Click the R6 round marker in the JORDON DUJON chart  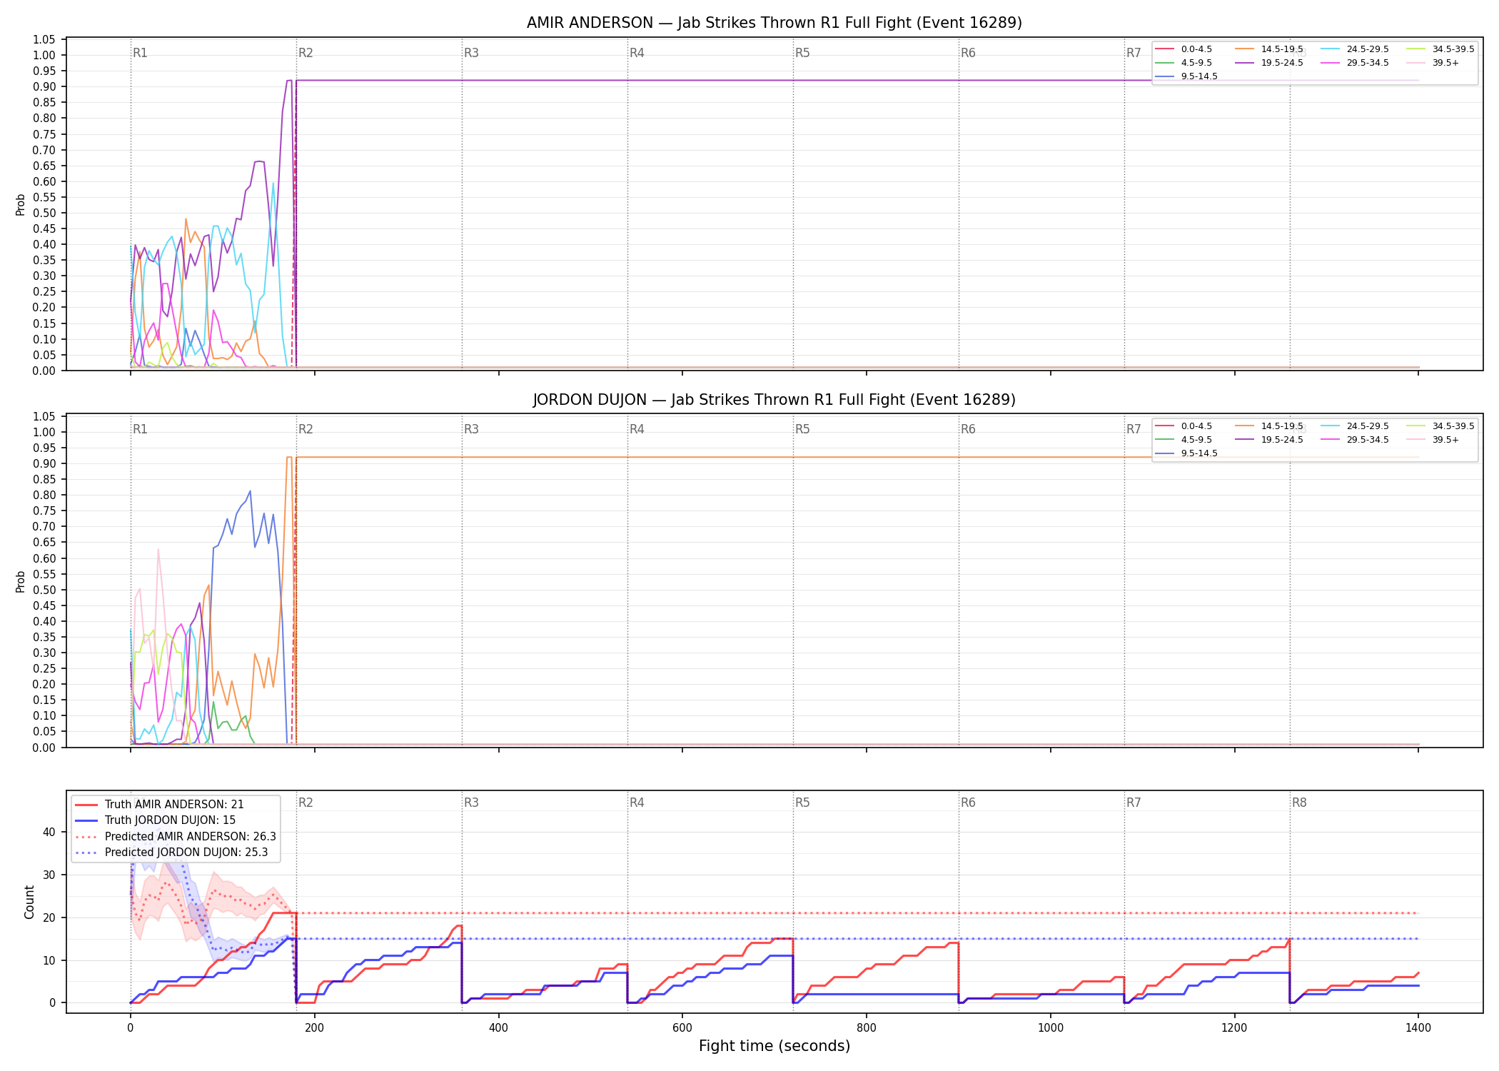tap(968, 429)
